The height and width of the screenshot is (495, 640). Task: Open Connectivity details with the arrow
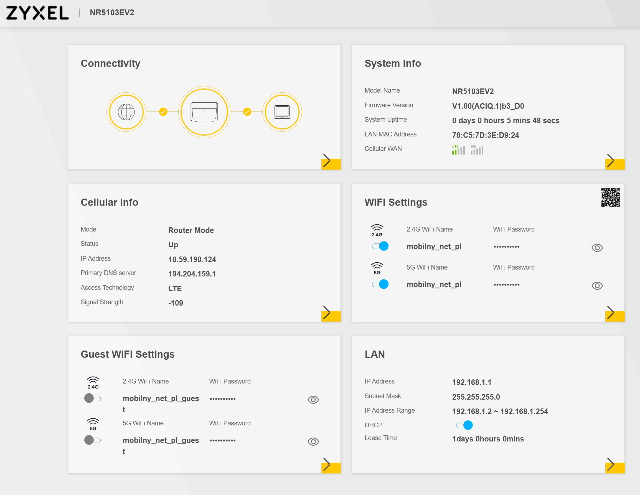pyautogui.click(x=327, y=161)
